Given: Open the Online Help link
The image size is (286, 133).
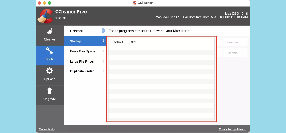Looking at the screenshot, I should point(47,129).
